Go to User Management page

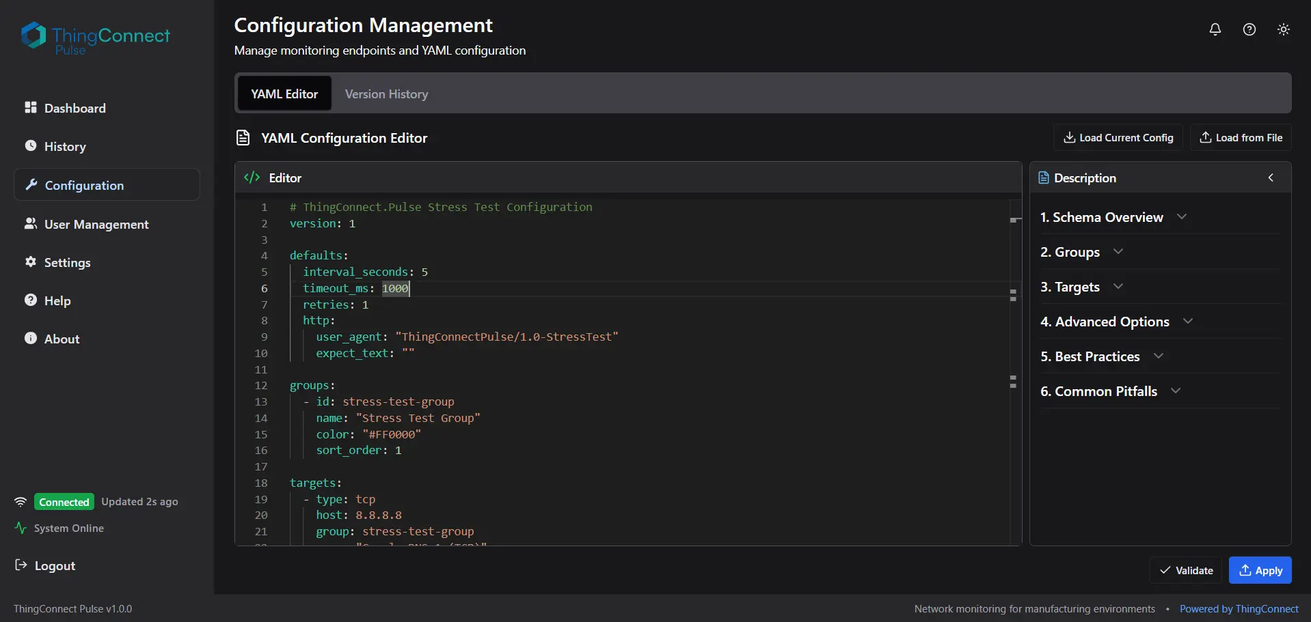pyautogui.click(x=96, y=224)
